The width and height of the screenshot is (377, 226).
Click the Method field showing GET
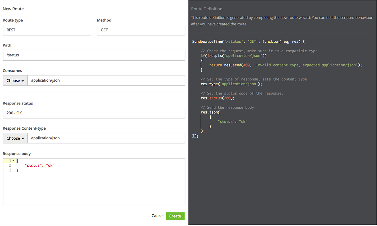(141, 30)
